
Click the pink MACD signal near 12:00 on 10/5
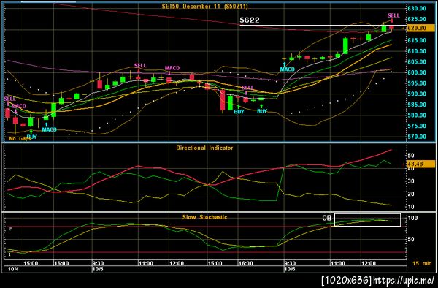coord(172,68)
